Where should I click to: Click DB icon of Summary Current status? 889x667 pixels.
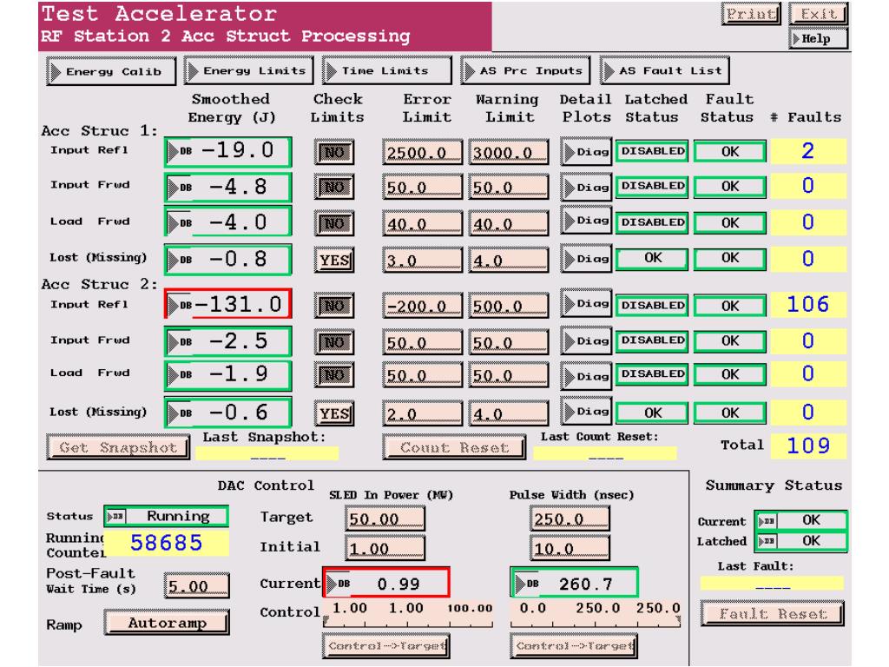766,521
